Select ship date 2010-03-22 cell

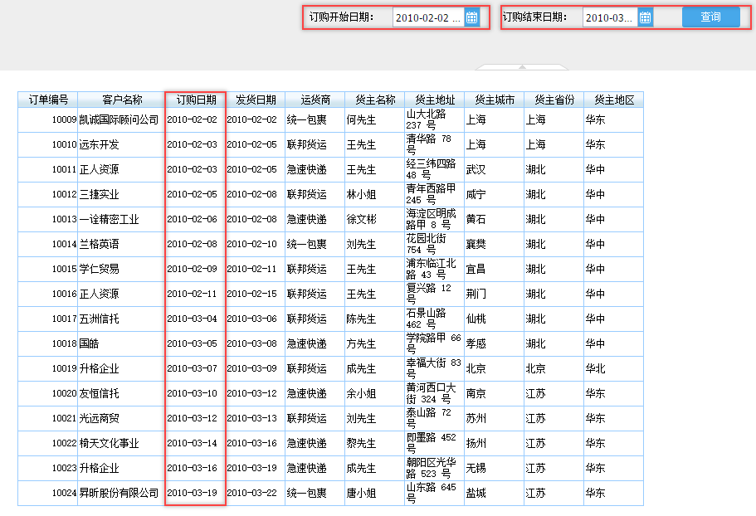tap(255, 493)
